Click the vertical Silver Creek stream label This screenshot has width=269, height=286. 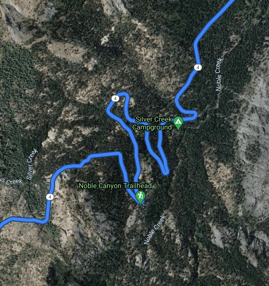point(32,164)
